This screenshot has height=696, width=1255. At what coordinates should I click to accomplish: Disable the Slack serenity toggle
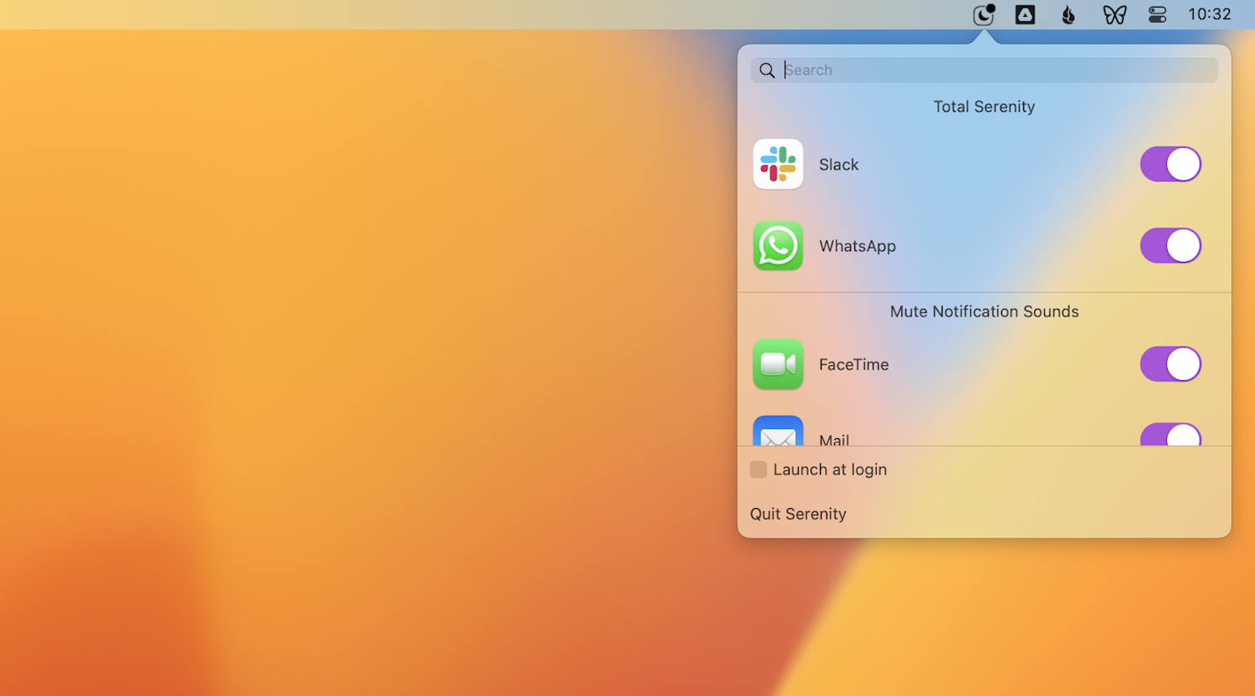pyautogui.click(x=1170, y=164)
